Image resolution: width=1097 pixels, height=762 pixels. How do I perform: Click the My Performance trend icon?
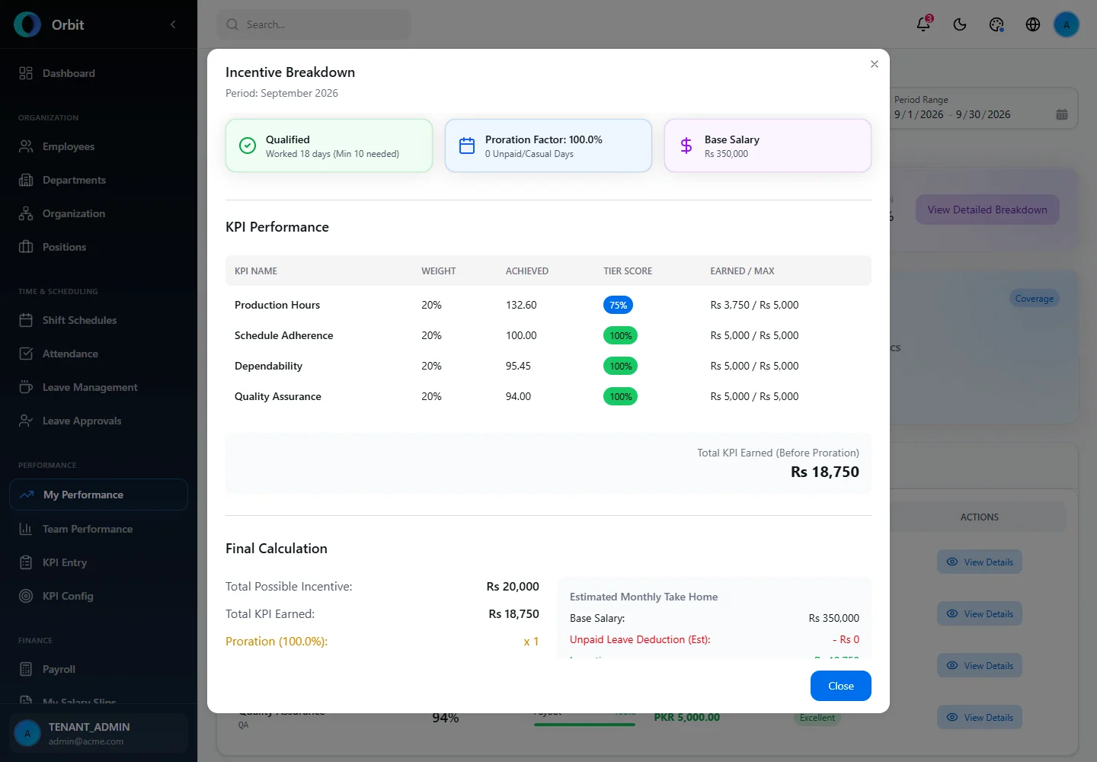pyautogui.click(x=27, y=495)
